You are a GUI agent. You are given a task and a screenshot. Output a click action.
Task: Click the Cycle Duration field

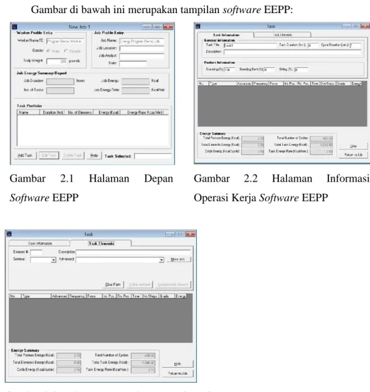(x=355, y=45)
